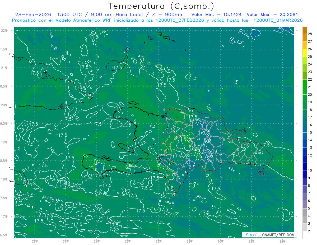Click the legend value 15

click(310, 132)
